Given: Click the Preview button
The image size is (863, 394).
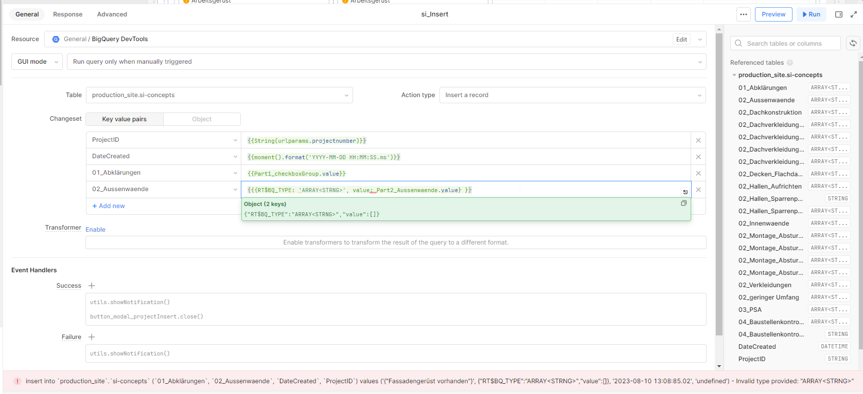Looking at the screenshot, I should [773, 14].
